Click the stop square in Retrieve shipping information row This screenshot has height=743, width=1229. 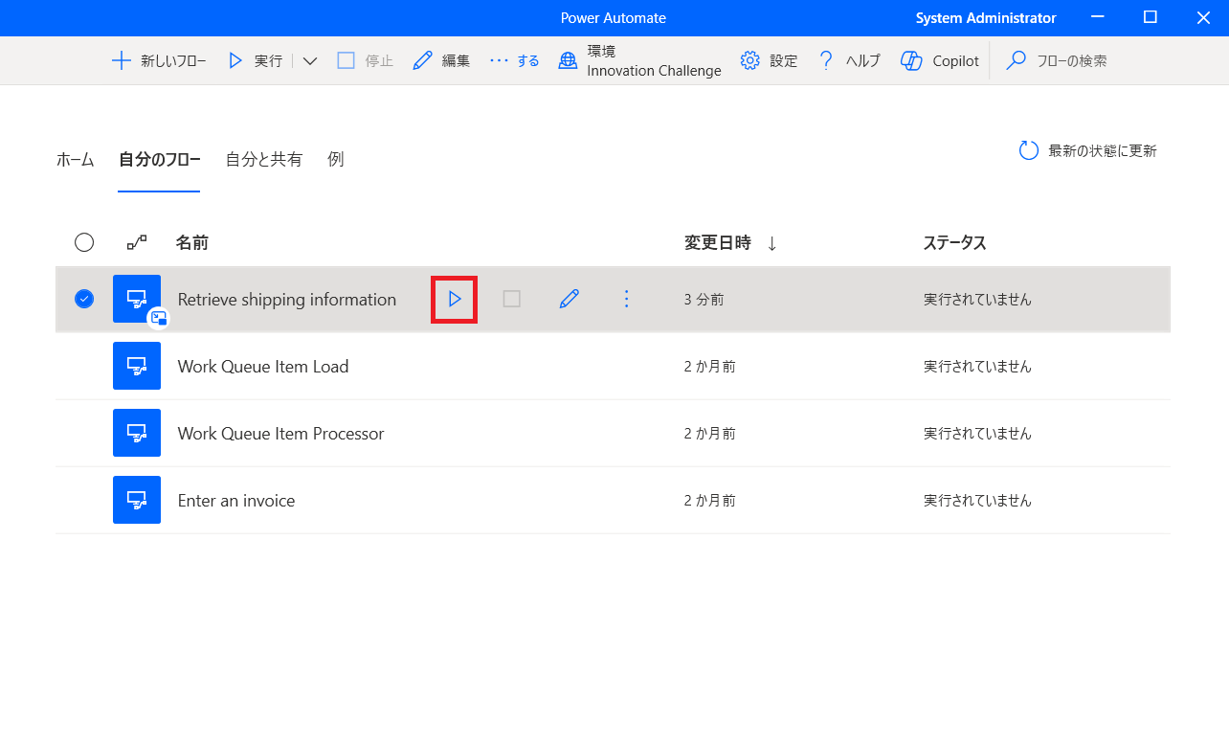click(x=512, y=299)
